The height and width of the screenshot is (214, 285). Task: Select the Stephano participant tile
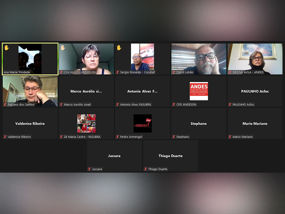[x=199, y=123]
